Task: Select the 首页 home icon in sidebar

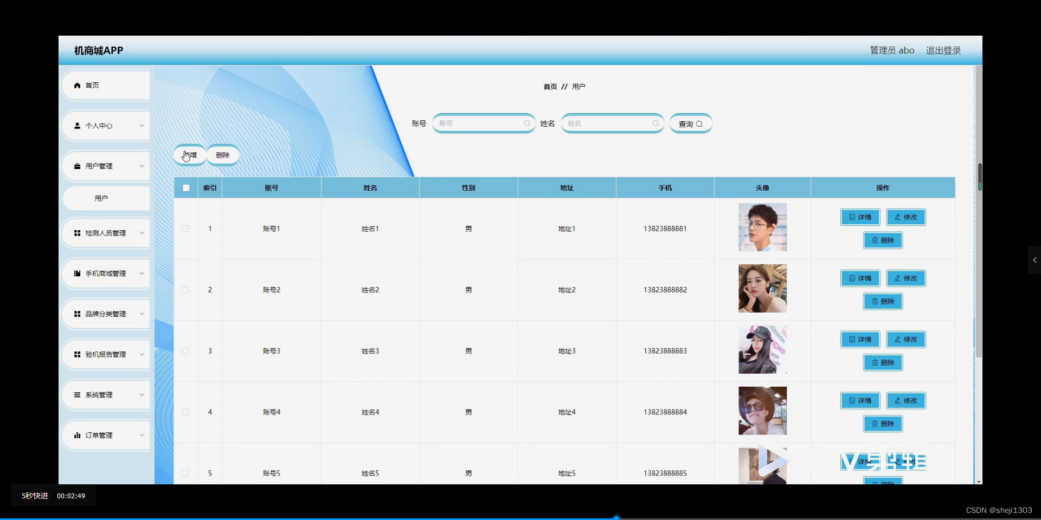Action: point(78,85)
